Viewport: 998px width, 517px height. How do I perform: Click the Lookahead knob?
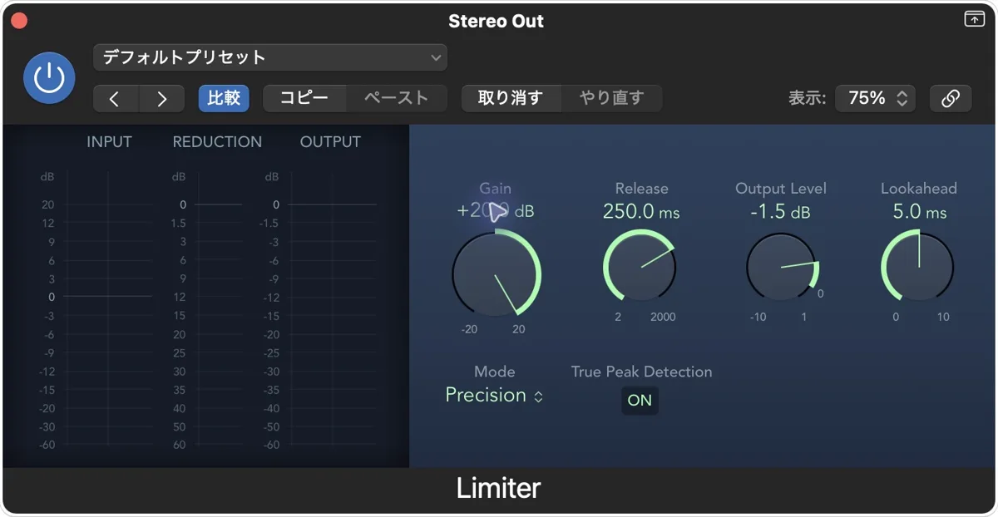tap(917, 268)
